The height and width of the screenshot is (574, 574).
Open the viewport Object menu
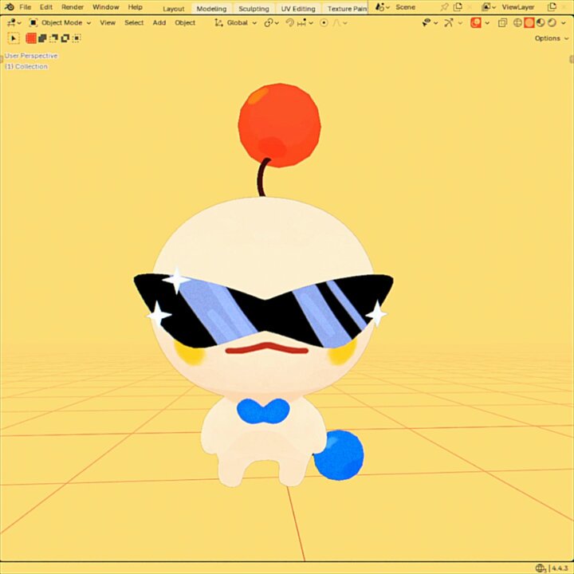(x=185, y=22)
